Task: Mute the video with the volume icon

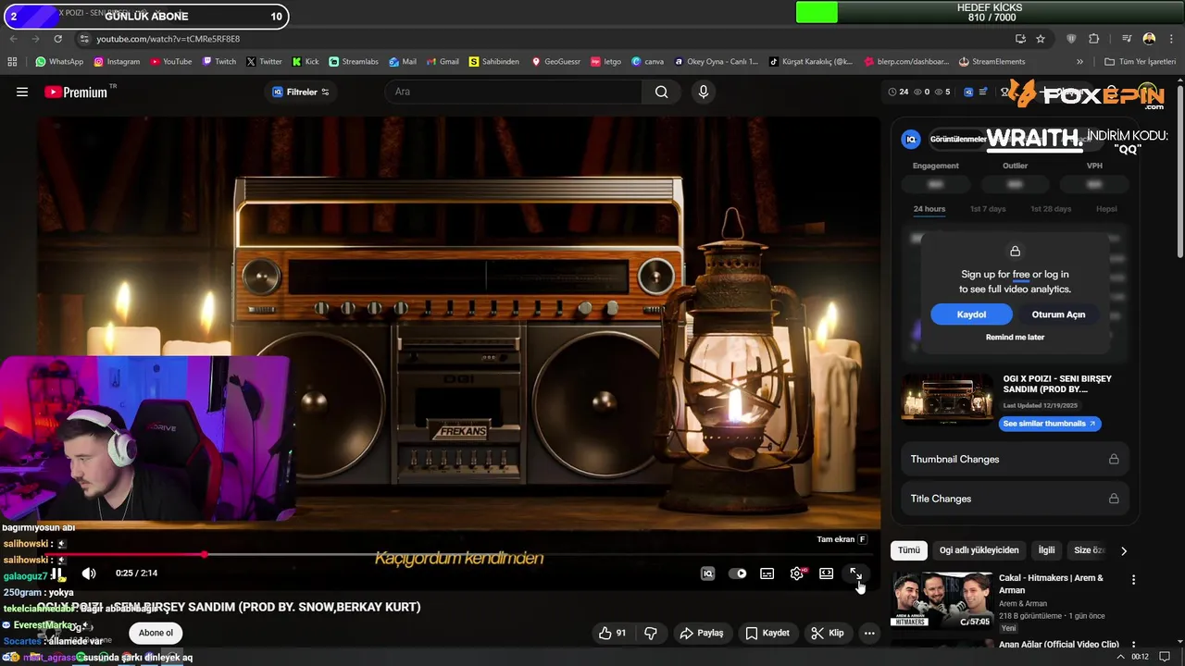Action: (89, 573)
